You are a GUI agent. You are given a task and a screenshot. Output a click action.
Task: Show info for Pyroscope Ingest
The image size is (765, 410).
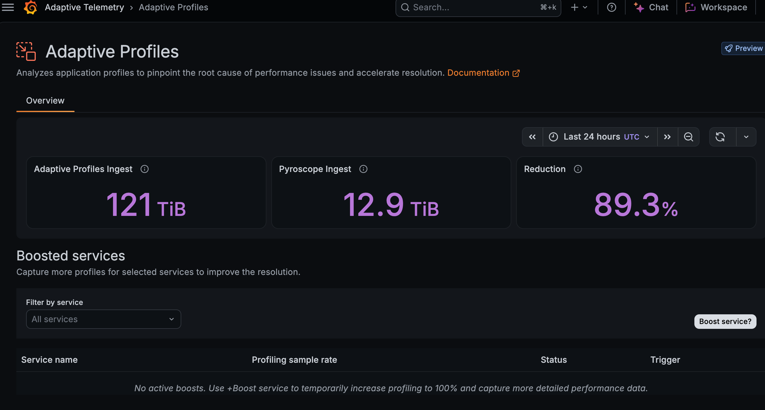click(363, 169)
